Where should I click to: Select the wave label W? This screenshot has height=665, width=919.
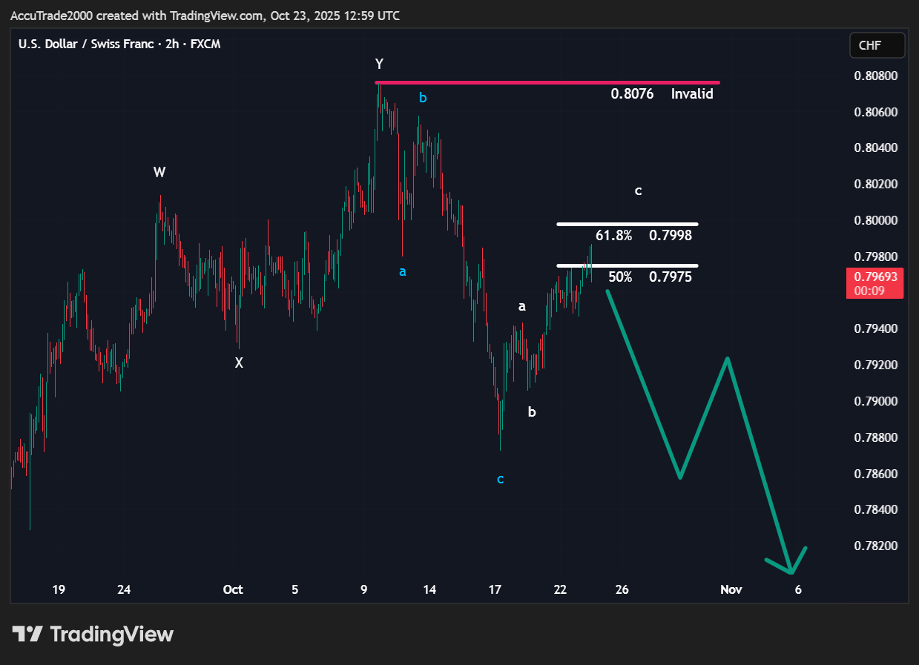coord(159,173)
